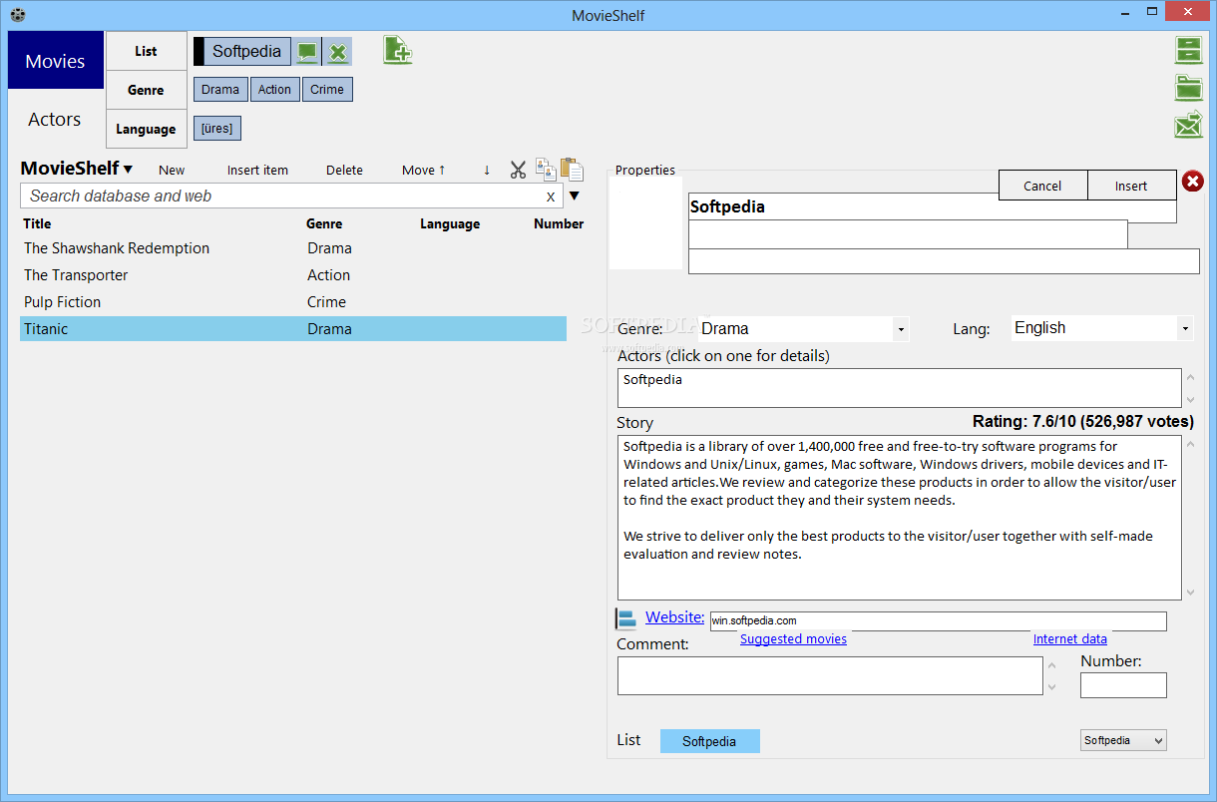1217x802 pixels.
Task: Click the Delete menu entry
Action: (344, 170)
